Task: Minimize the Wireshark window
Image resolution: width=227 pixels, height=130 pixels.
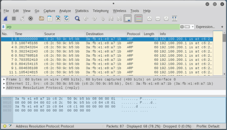Action: coord(207,4)
